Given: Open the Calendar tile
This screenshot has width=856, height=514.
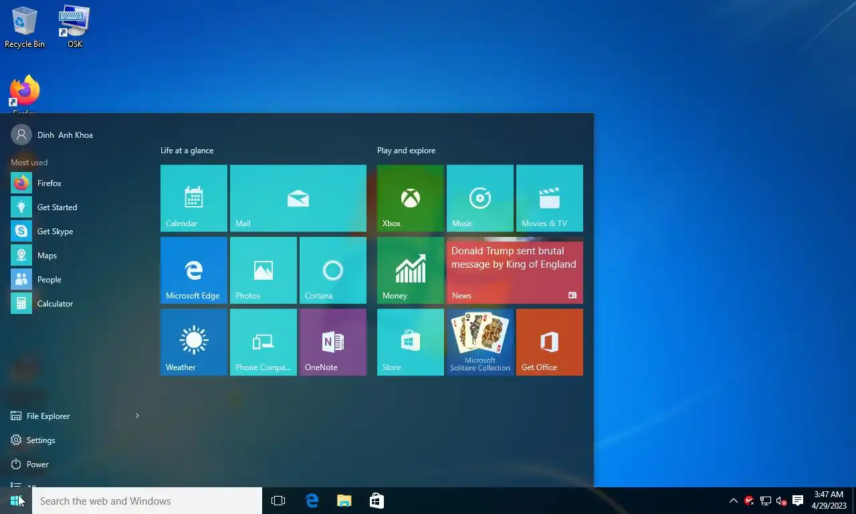Looking at the screenshot, I should coord(194,198).
